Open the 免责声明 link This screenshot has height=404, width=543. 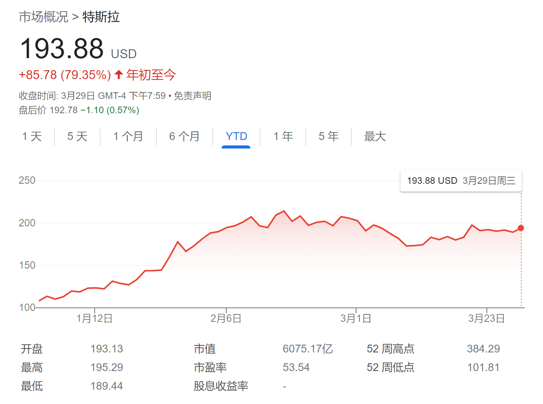193,96
